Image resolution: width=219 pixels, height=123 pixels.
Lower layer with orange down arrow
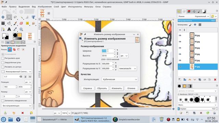[x=195, y=80]
